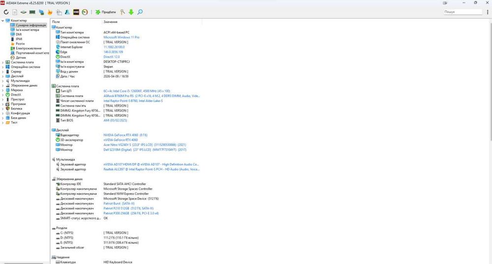
Task: Open the Patriot P210 512GB drive link
Action: 128,208
